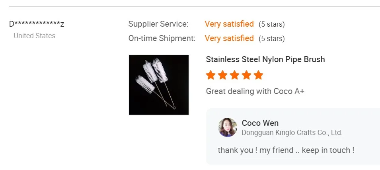Screen dimensions: 380x170
Task: Click the On-time Shipment label
Action: 162,38
